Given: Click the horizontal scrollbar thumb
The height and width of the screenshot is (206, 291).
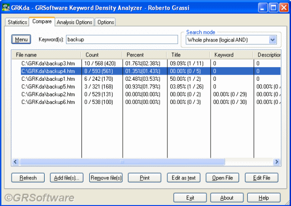Looking at the screenshot, I should 122,162.
